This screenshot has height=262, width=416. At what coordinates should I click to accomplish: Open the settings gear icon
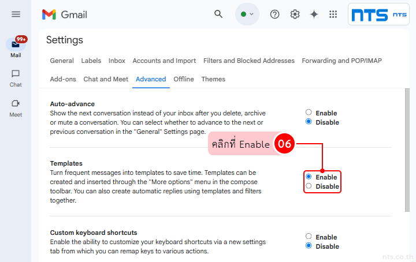point(295,14)
